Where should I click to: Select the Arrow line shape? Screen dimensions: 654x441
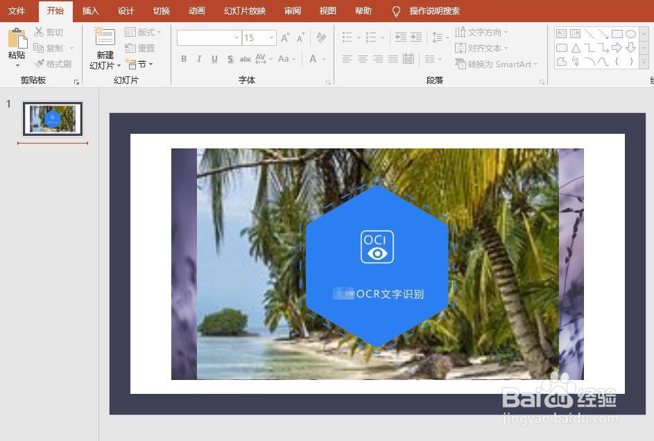click(x=603, y=34)
